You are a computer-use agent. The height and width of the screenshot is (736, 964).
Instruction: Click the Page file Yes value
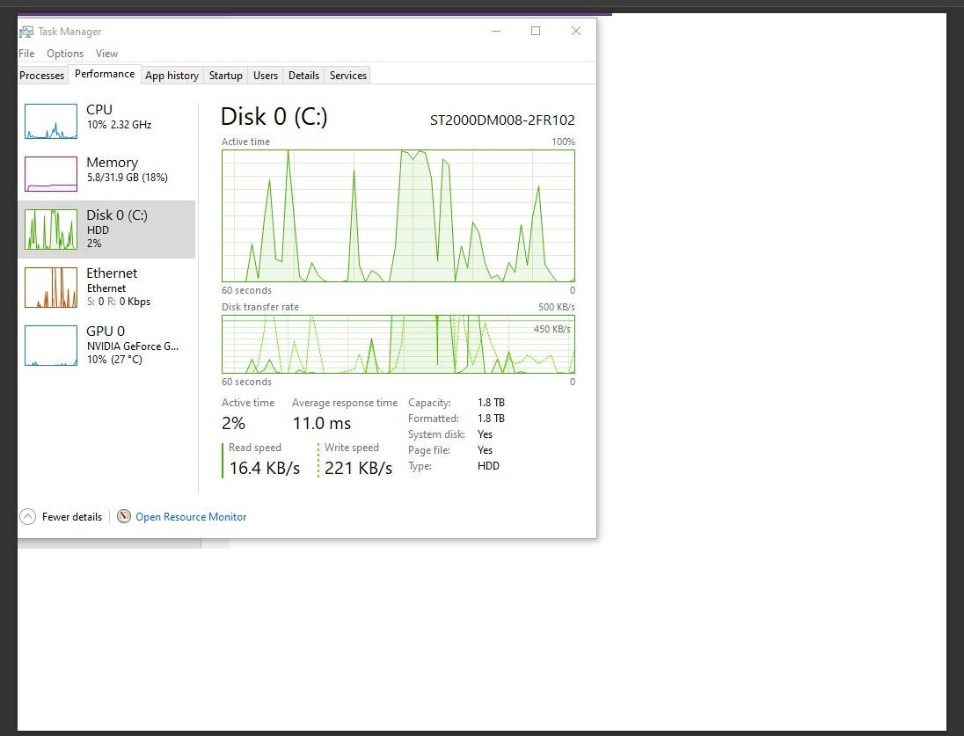point(485,450)
